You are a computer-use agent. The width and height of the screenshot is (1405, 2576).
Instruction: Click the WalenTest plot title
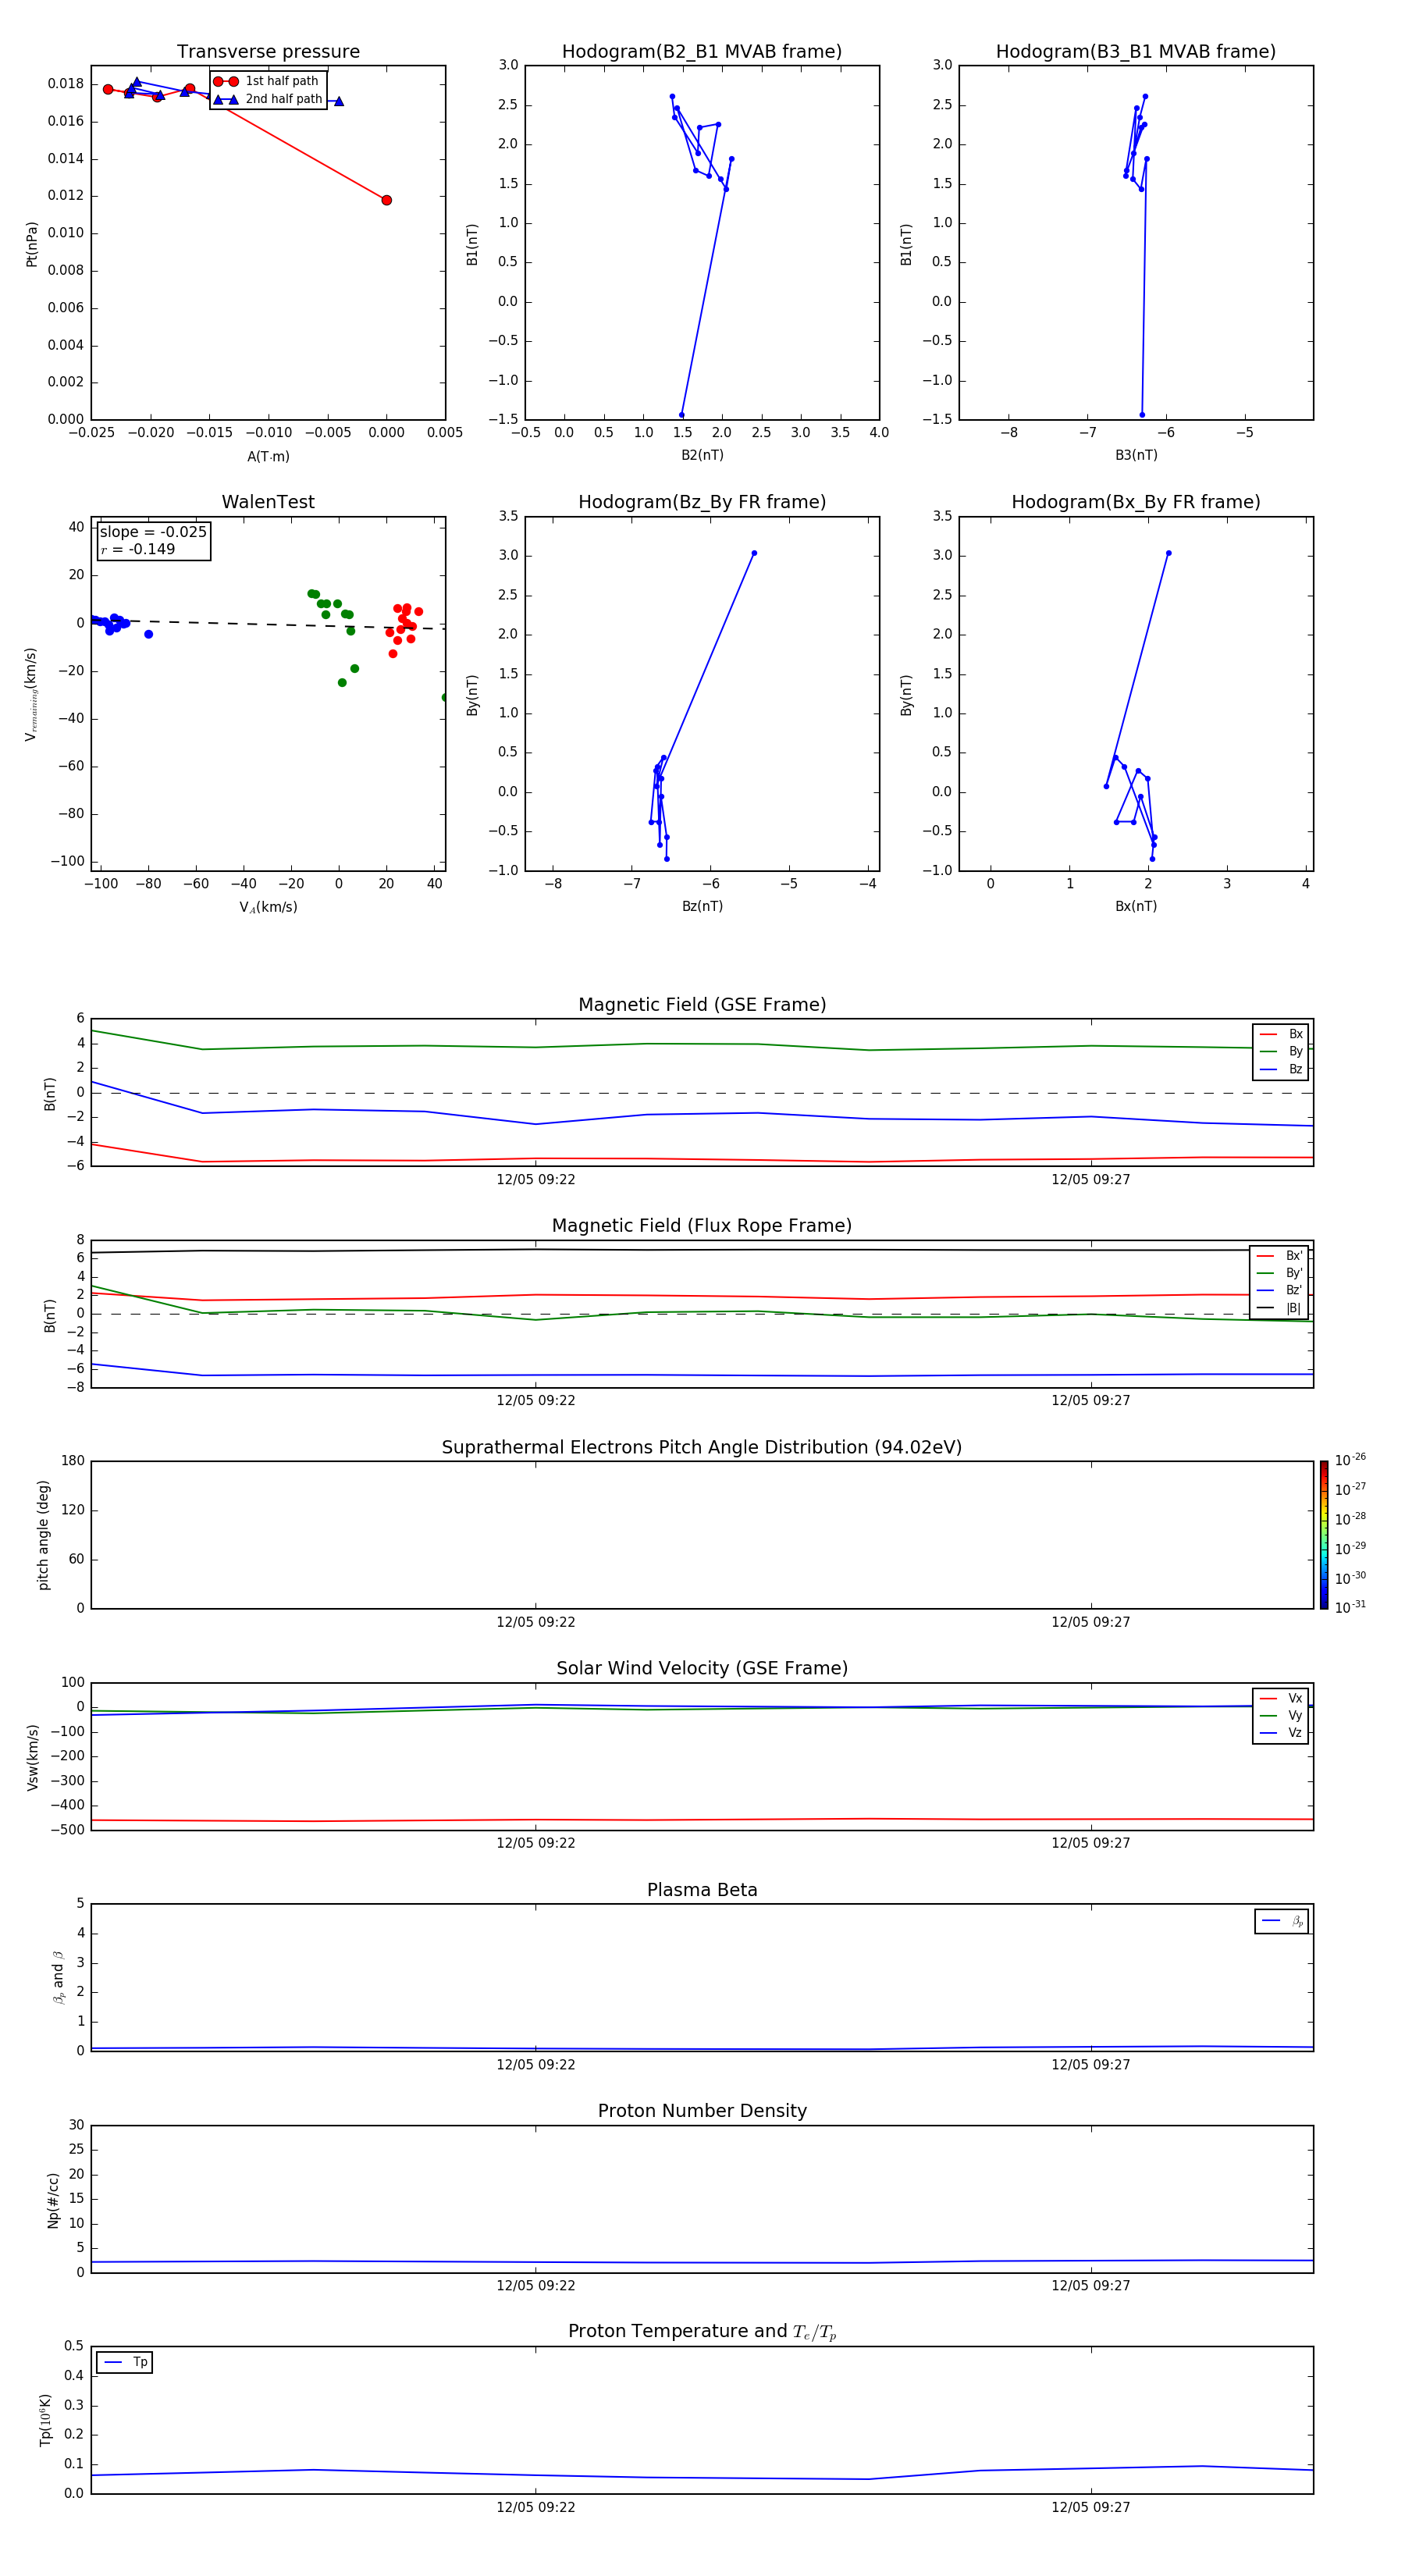(268, 502)
